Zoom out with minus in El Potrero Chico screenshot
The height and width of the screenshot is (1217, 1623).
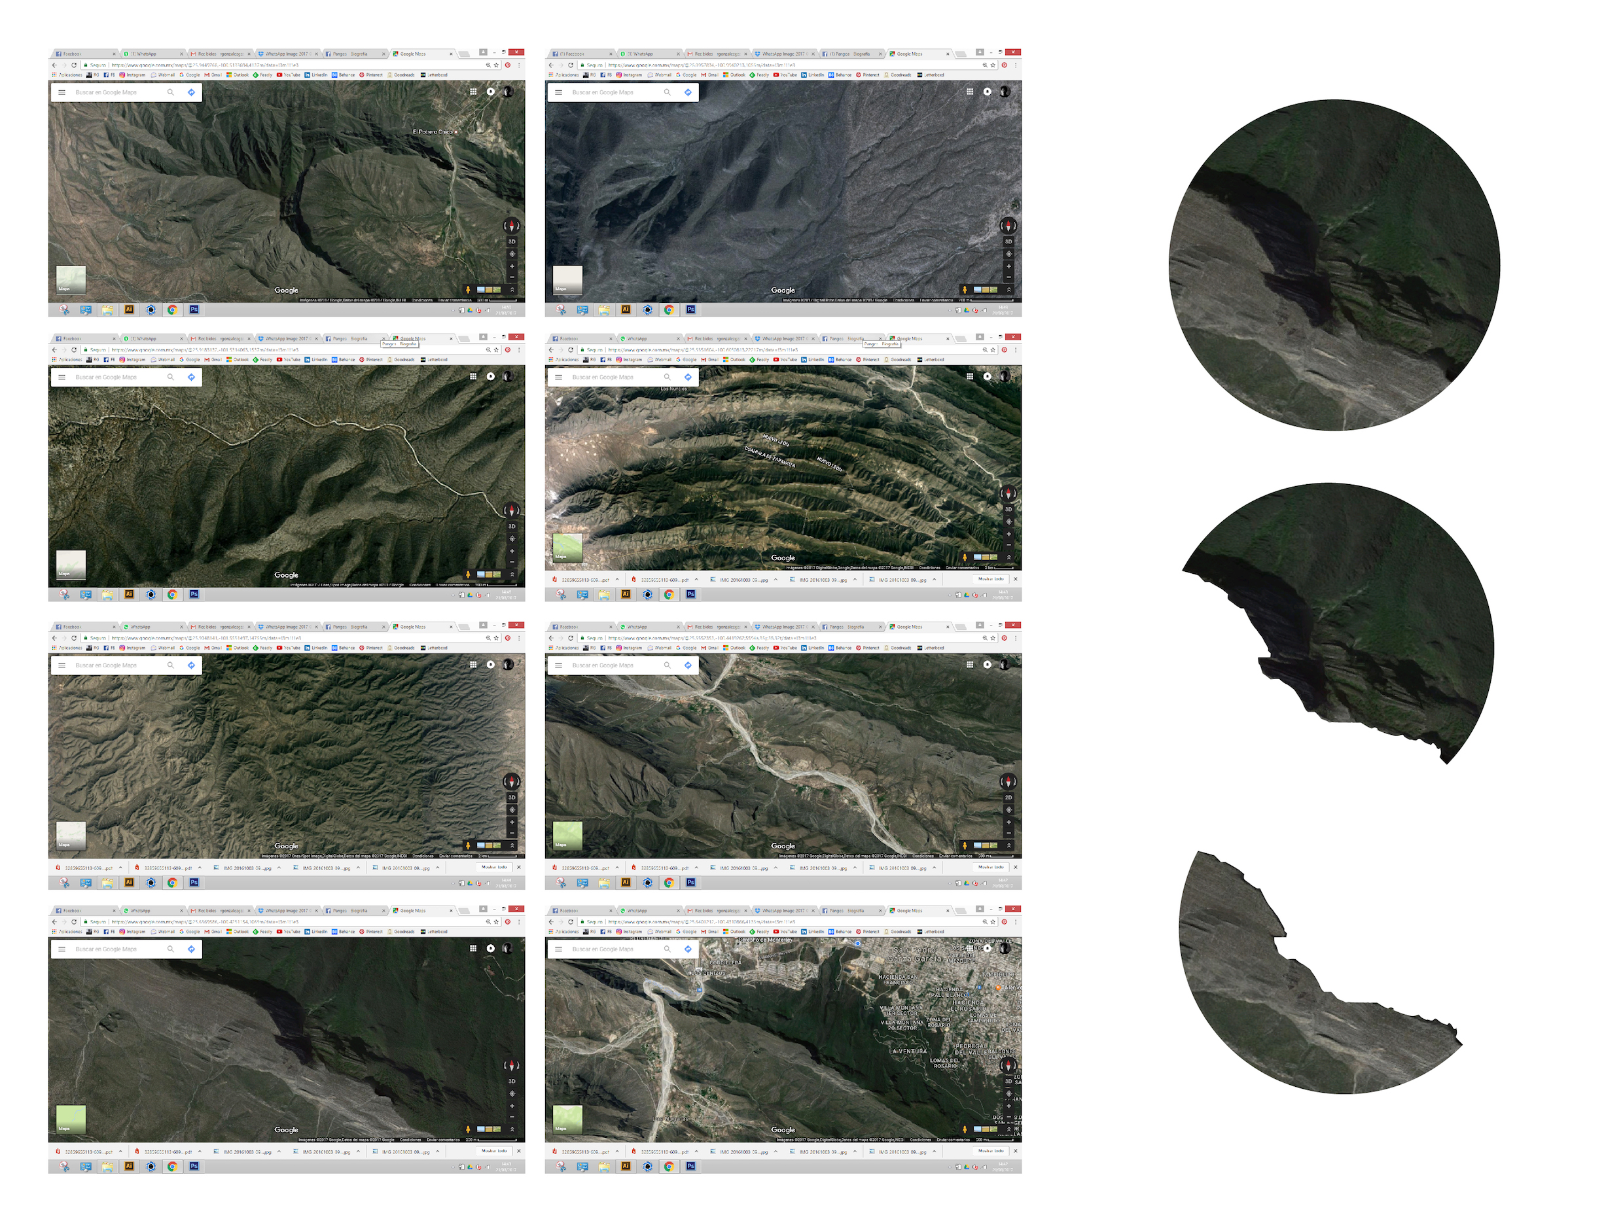(x=512, y=277)
